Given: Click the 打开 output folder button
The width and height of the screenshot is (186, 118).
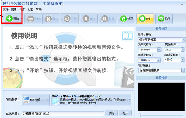Looking at the screenshot, I should pyautogui.click(x=125, y=113).
